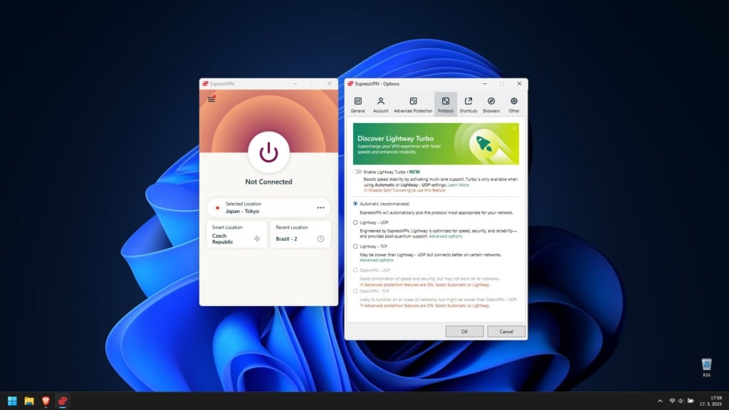Select the Lightway - UDP protocol
Viewport: 729px width, 410px height.
coord(356,223)
